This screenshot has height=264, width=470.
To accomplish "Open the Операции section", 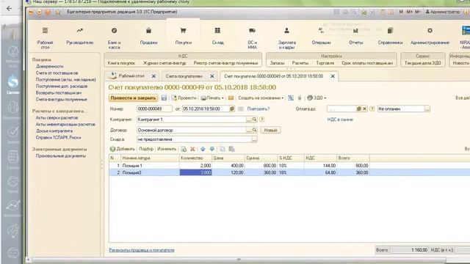I will (x=321, y=36).
